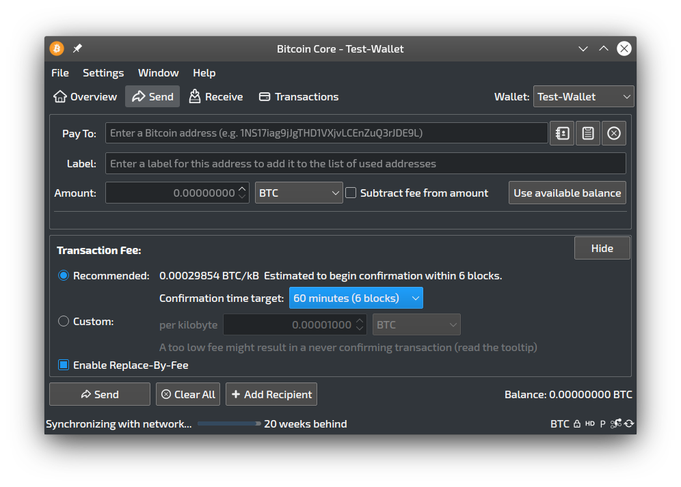Open the Settings menu

tap(103, 73)
